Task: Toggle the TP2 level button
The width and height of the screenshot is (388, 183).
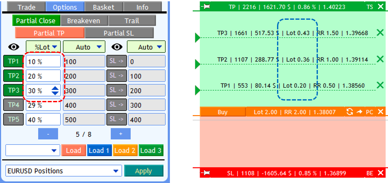Action: [x=13, y=76]
